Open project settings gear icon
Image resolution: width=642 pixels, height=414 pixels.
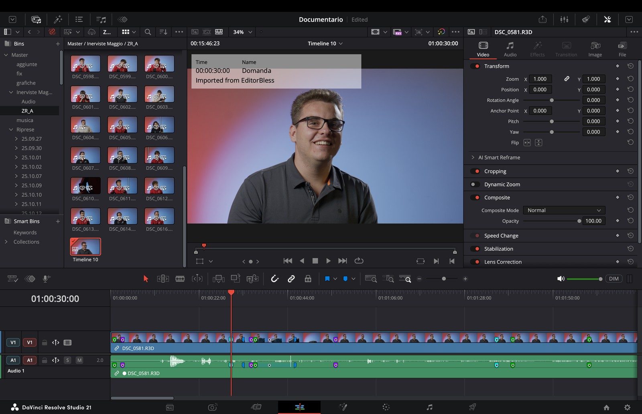(628, 407)
